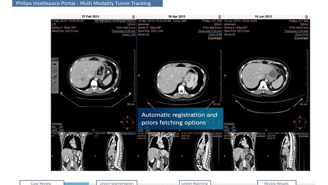The image size is (328, 185).
Task: Click the Thickness 2.50 mm link in the 18 Apr view
Action: [210, 31]
